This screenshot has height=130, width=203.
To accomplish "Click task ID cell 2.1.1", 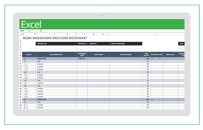I will [29, 105].
